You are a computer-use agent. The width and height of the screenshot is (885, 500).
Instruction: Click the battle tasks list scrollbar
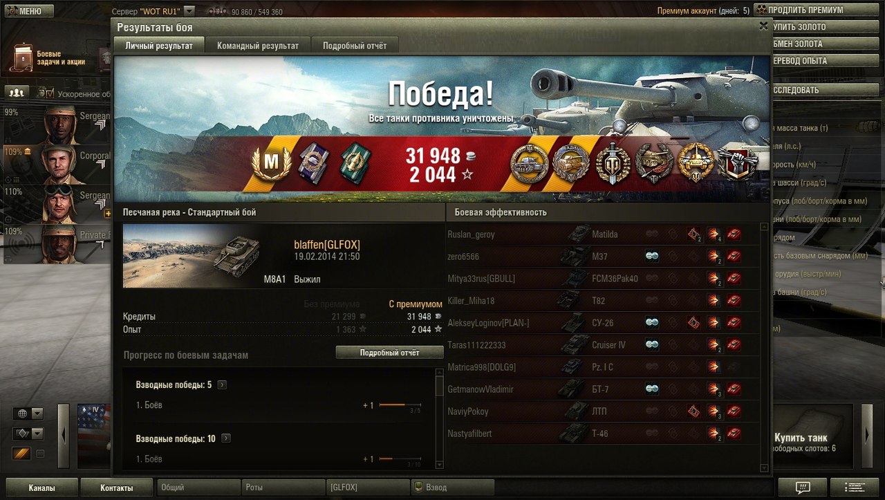pos(439,419)
